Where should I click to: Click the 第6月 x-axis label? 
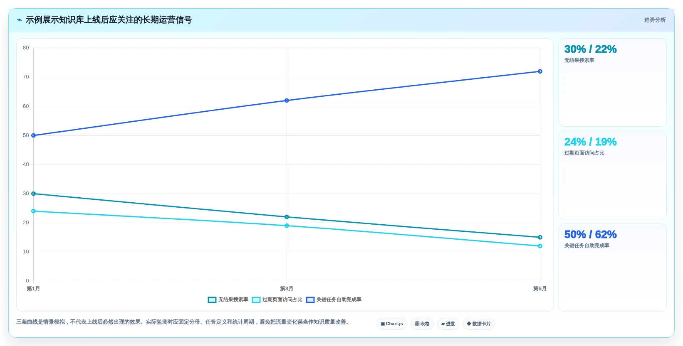(x=540, y=289)
